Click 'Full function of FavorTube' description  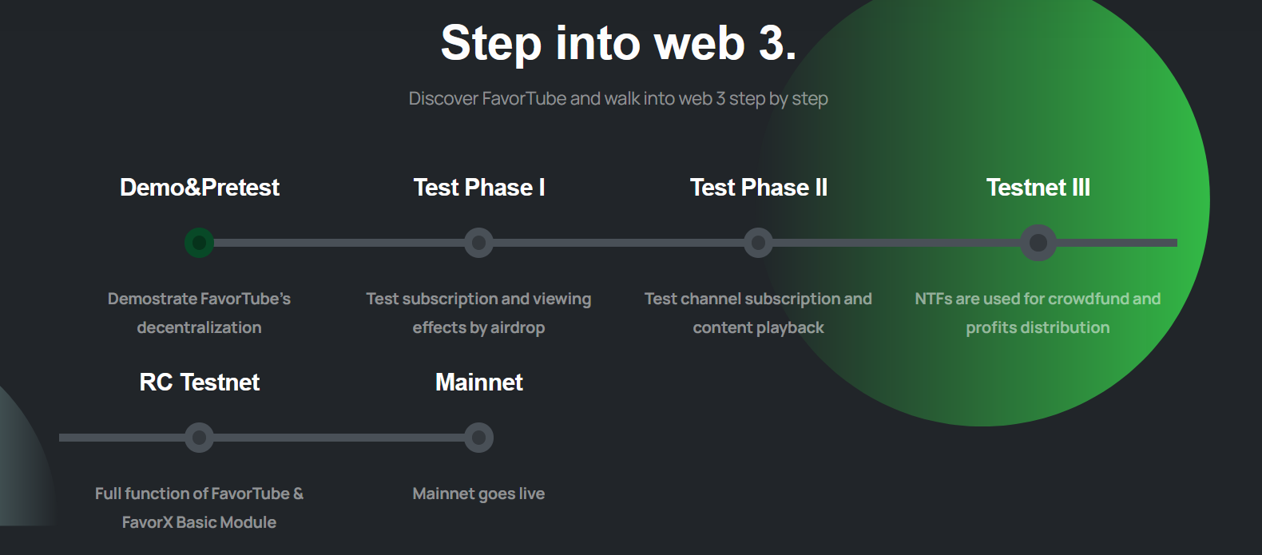[x=199, y=508]
